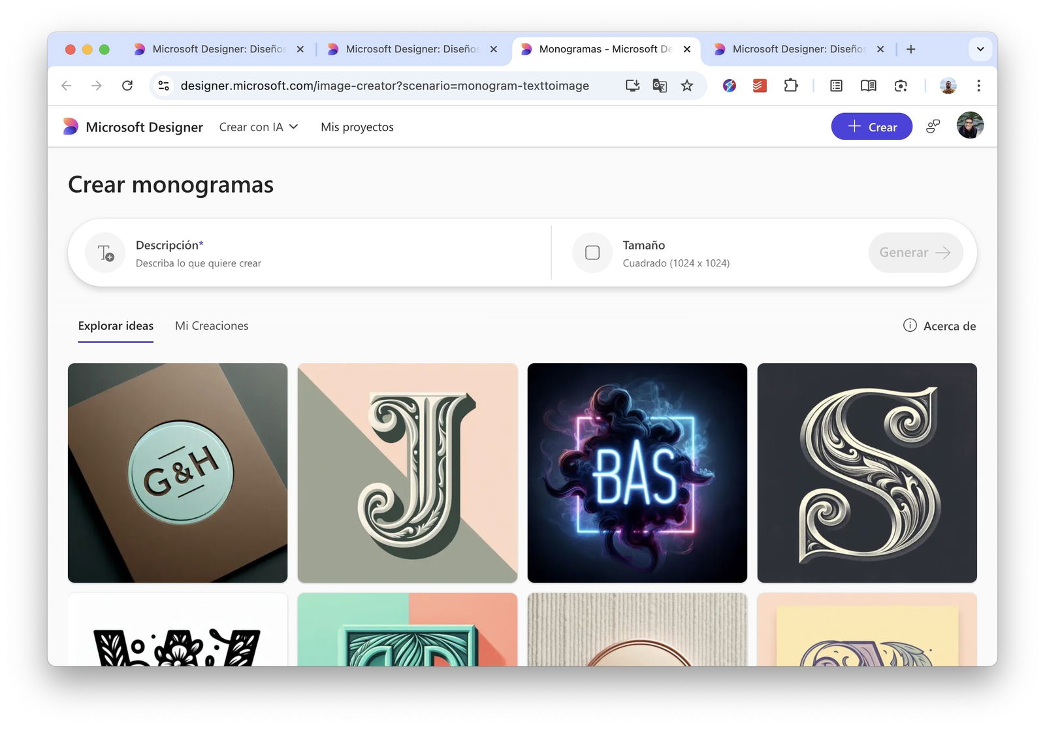Viewport: 1045px width, 729px height.
Task: Select the Explorar ideas tab
Action: pos(116,326)
